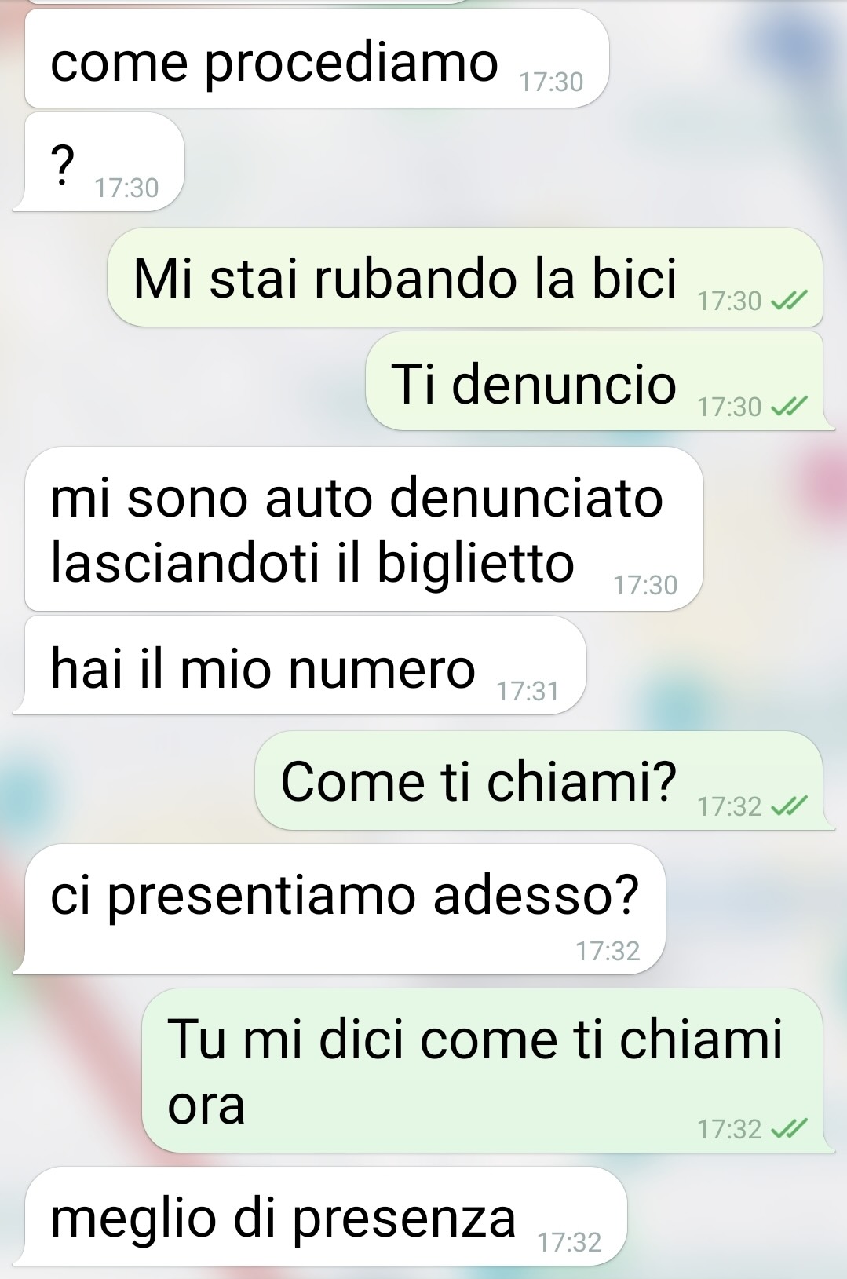
Task: Tap the 'Come ti chiami?' sent message
Action: click(x=539, y=780)
